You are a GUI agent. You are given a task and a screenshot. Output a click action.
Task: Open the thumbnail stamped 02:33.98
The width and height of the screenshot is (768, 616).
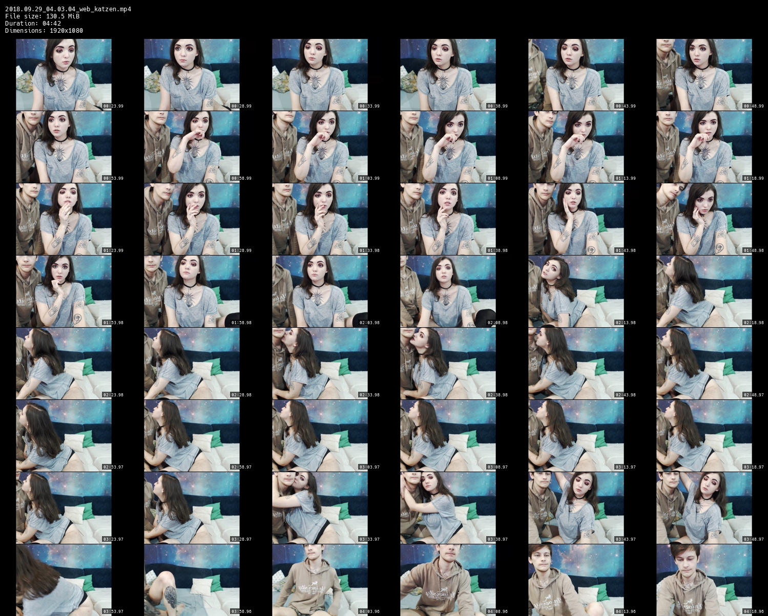(x=320, y=364)
